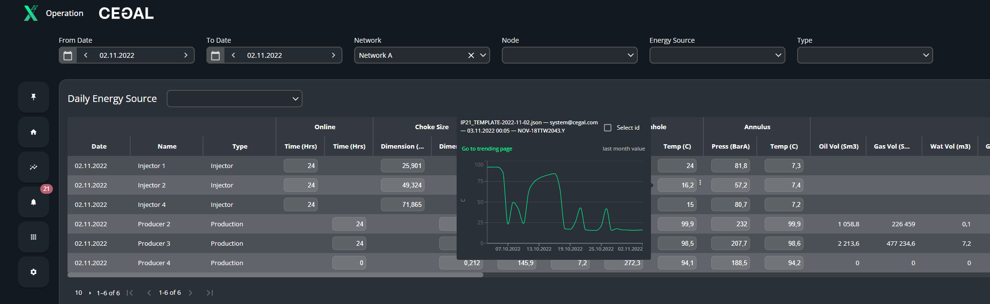Select the Injector 4 row name

(152, 204)
